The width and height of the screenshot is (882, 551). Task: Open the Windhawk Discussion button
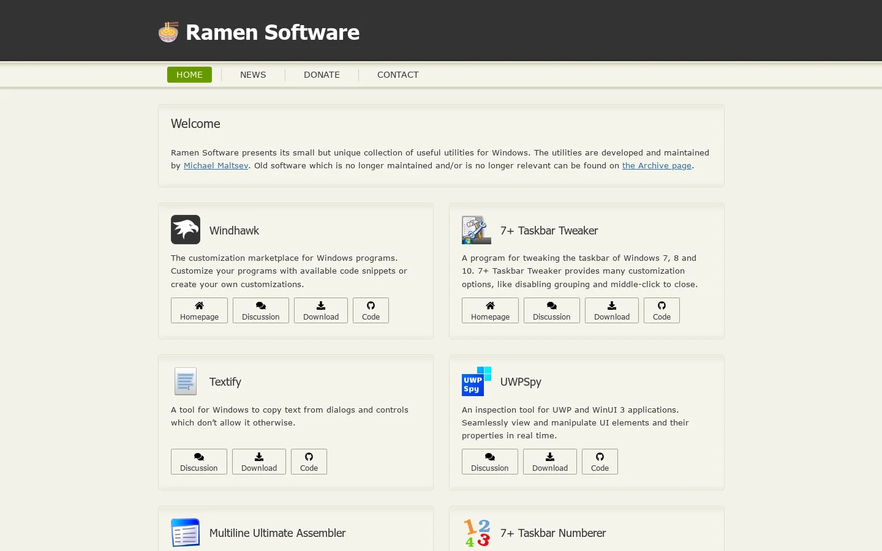tap(261, 310)
